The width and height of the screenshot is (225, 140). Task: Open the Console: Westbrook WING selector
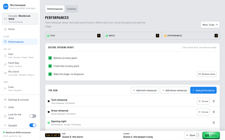pos(20,19)
